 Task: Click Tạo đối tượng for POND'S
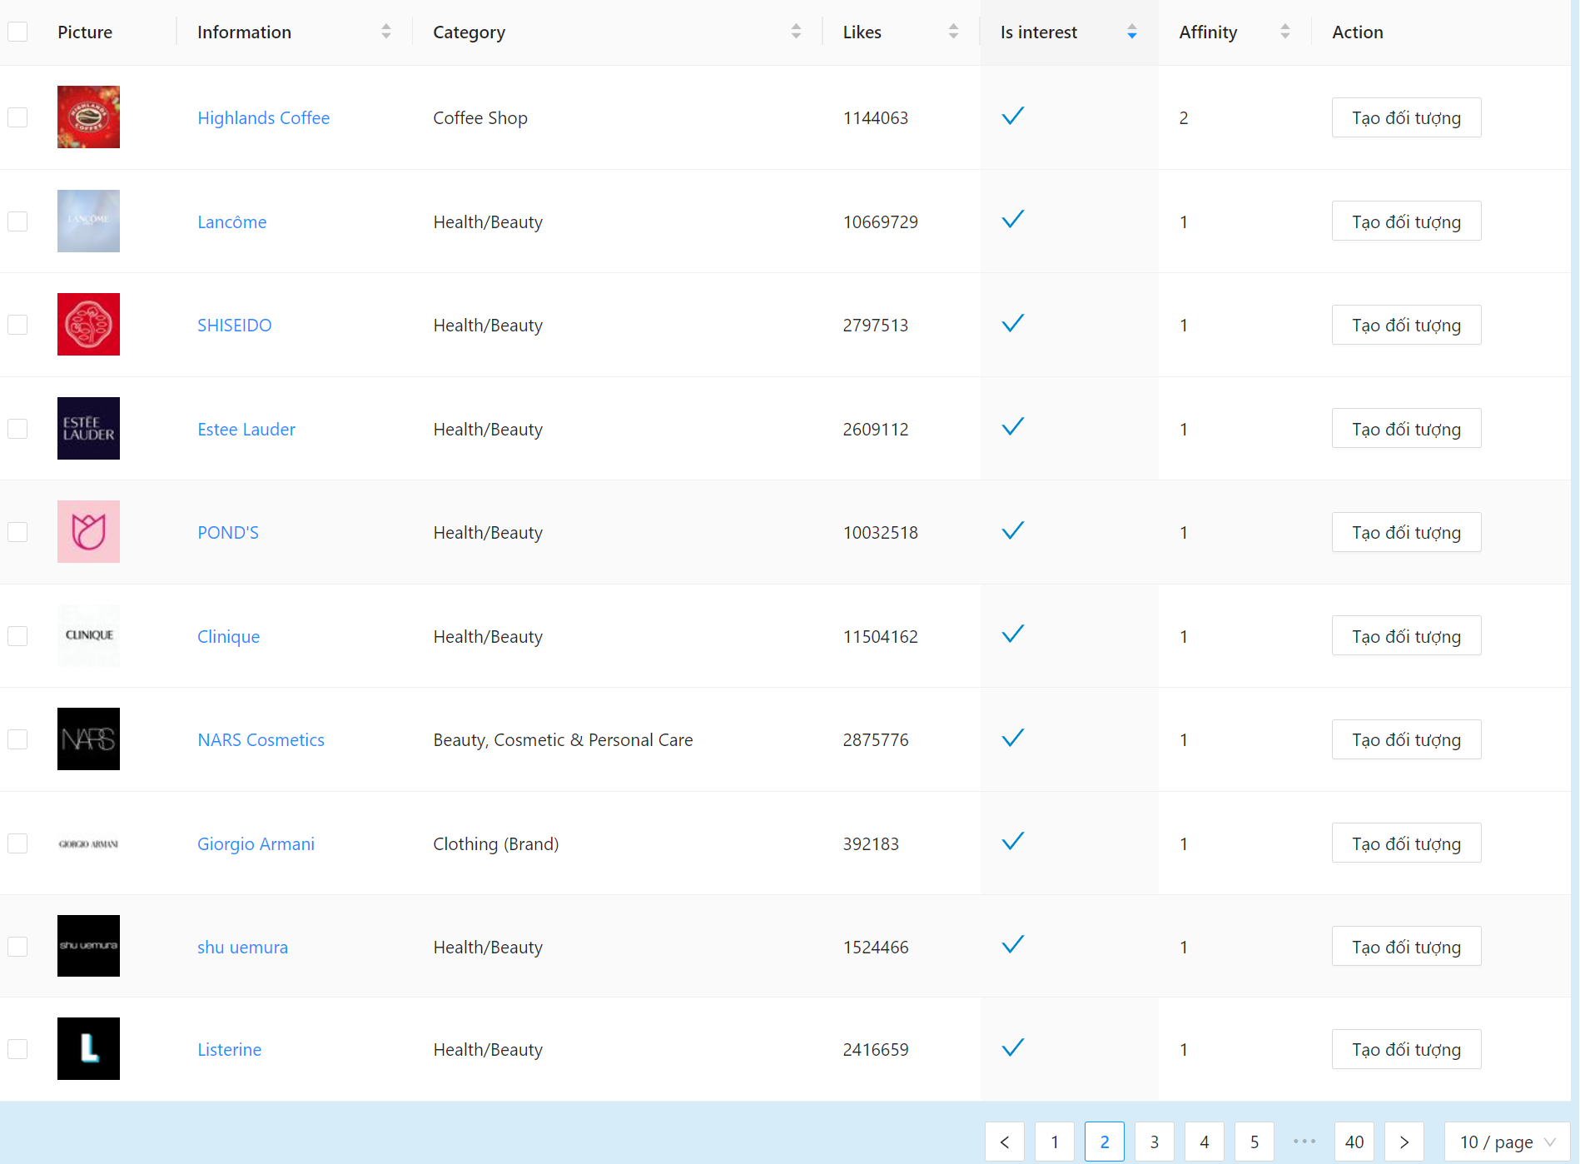[x=1406, y=532]
